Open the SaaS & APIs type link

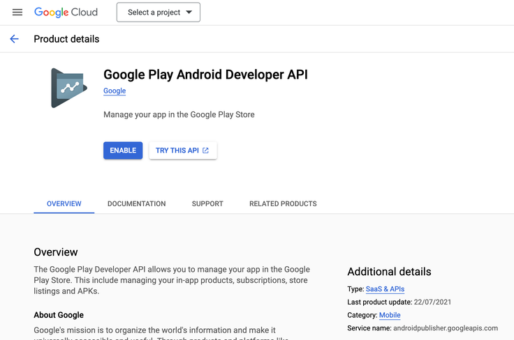(x=385, y=289)
